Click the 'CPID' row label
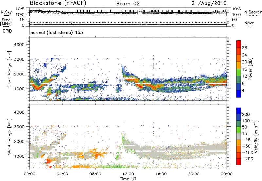 (x=7, y=31)
